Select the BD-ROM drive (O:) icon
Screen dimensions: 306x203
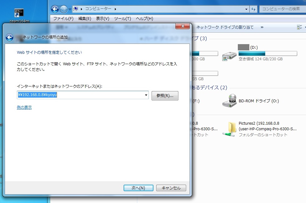pyautogui.click(x=229, y=101)
